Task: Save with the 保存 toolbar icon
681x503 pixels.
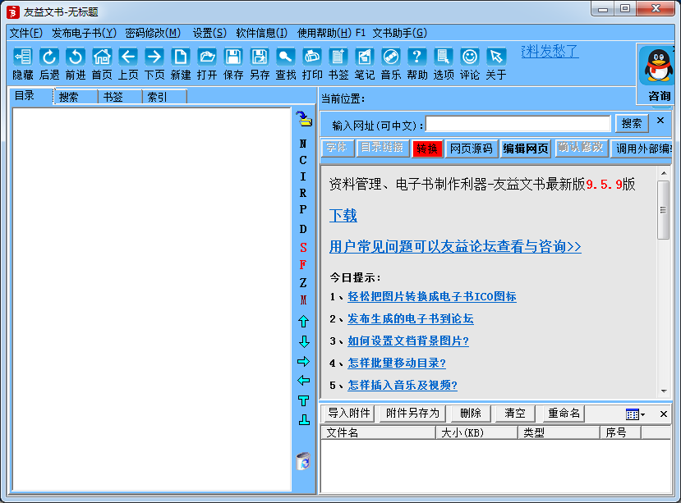Action: click(233, 57)
